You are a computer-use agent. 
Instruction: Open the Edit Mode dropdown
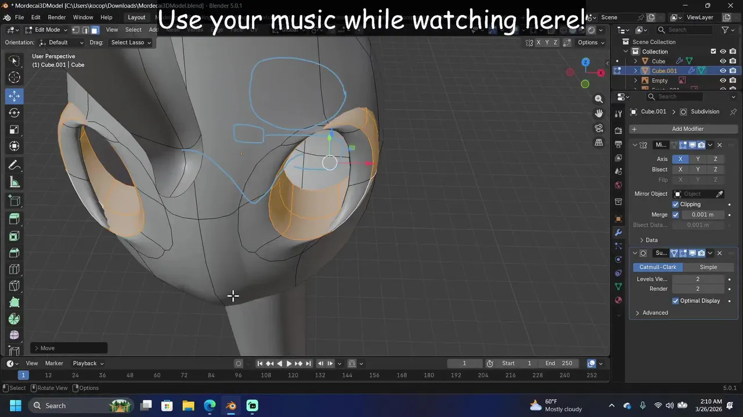click(x=46, y=30)
